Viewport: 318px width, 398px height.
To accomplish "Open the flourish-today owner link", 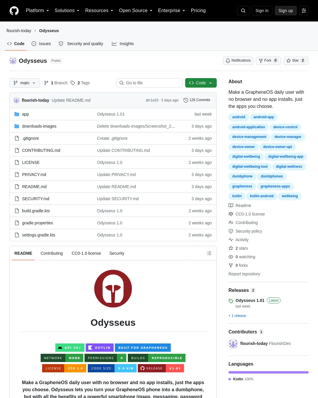I will click(x=19, y=31).
